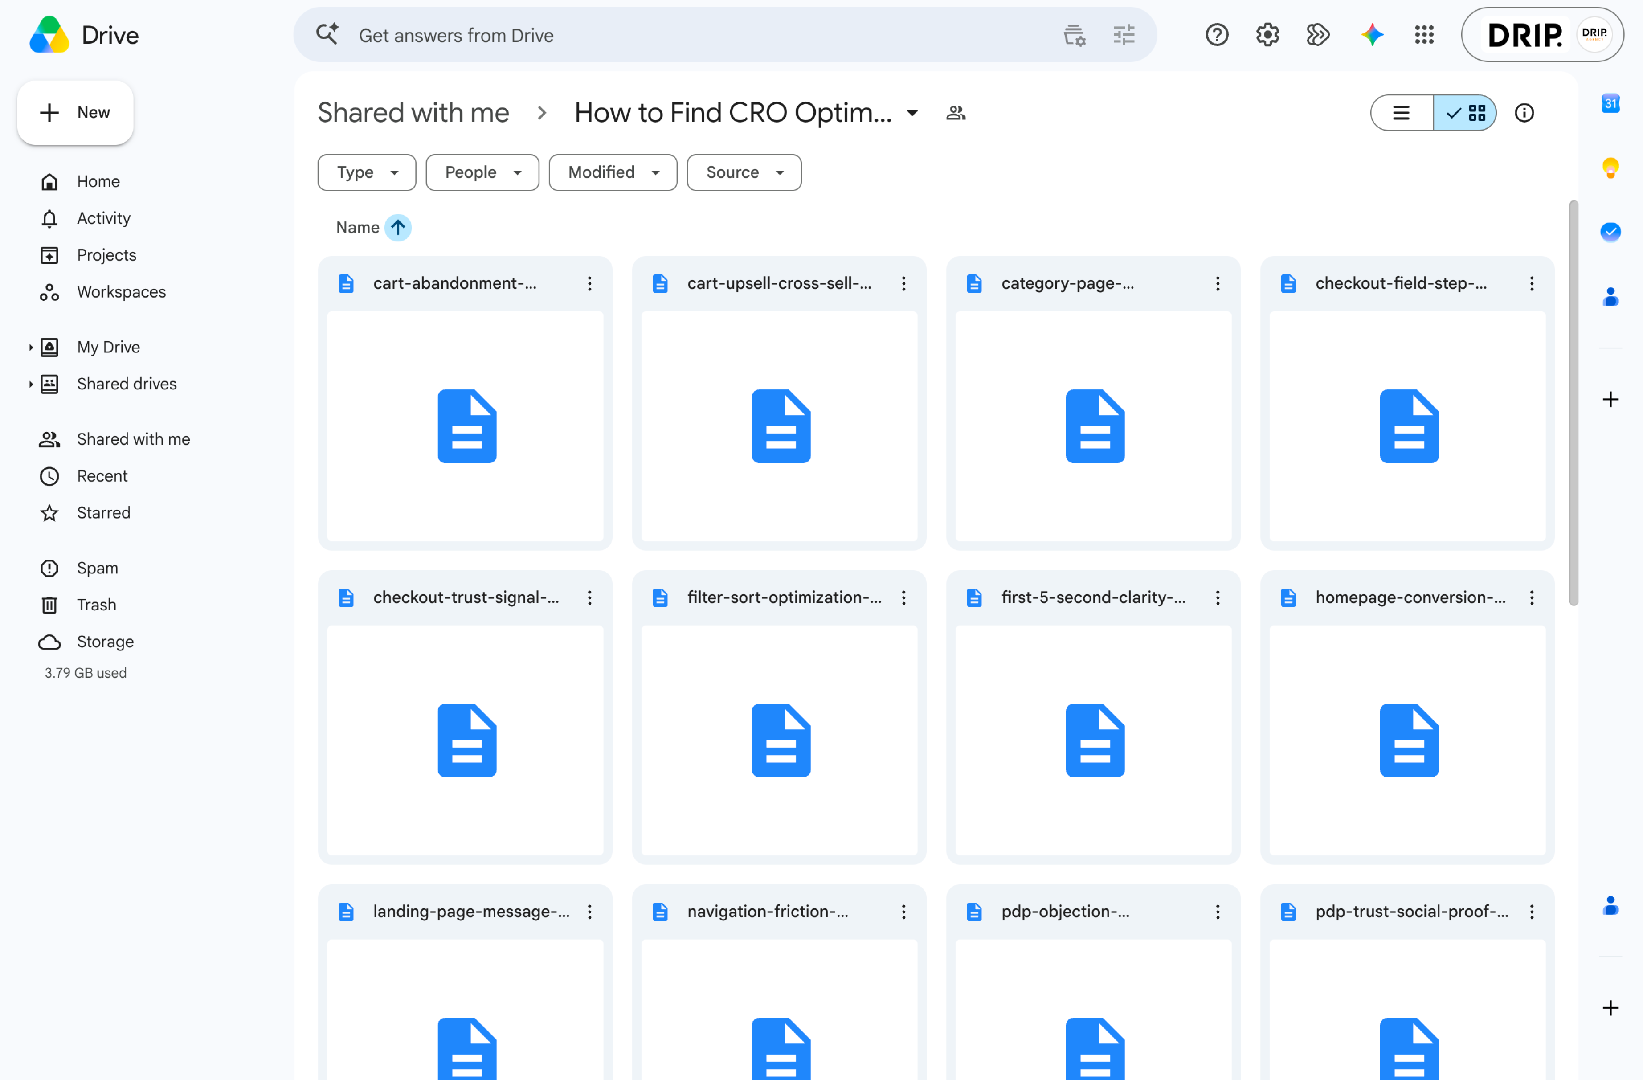Open Workspaces in the sidebar
1643x1080 pixels.
pos(121,291)
